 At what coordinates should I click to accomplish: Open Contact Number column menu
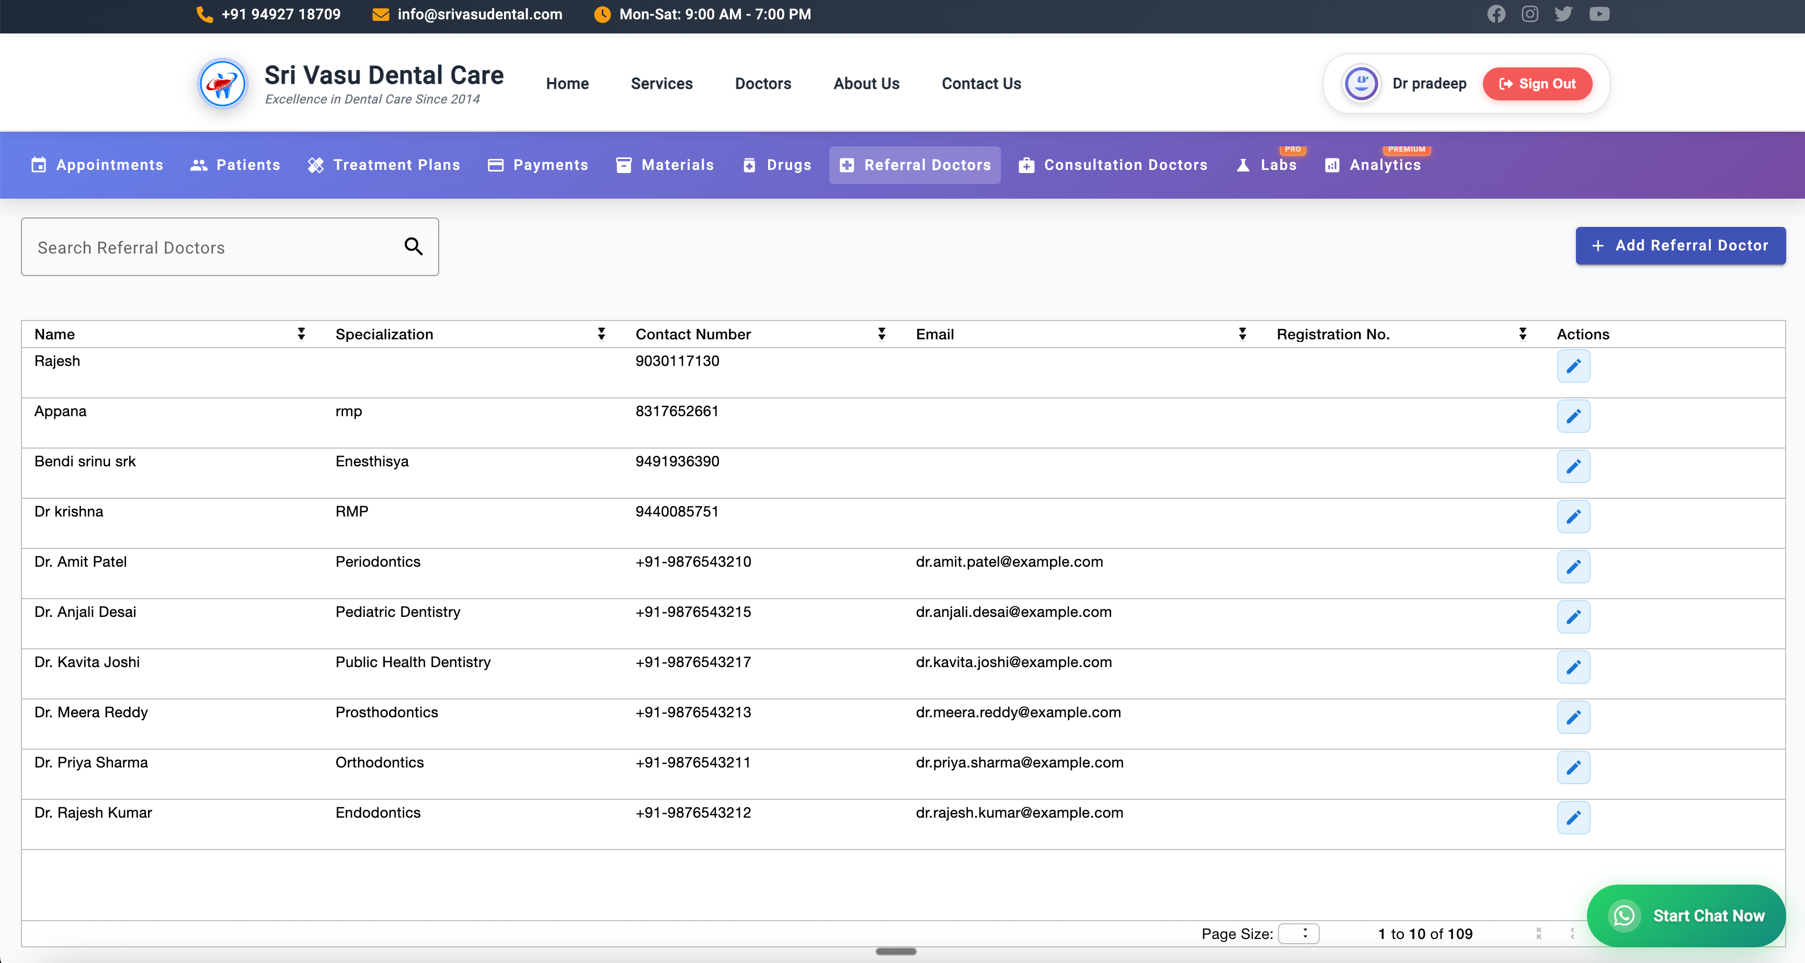pos(882,334)
